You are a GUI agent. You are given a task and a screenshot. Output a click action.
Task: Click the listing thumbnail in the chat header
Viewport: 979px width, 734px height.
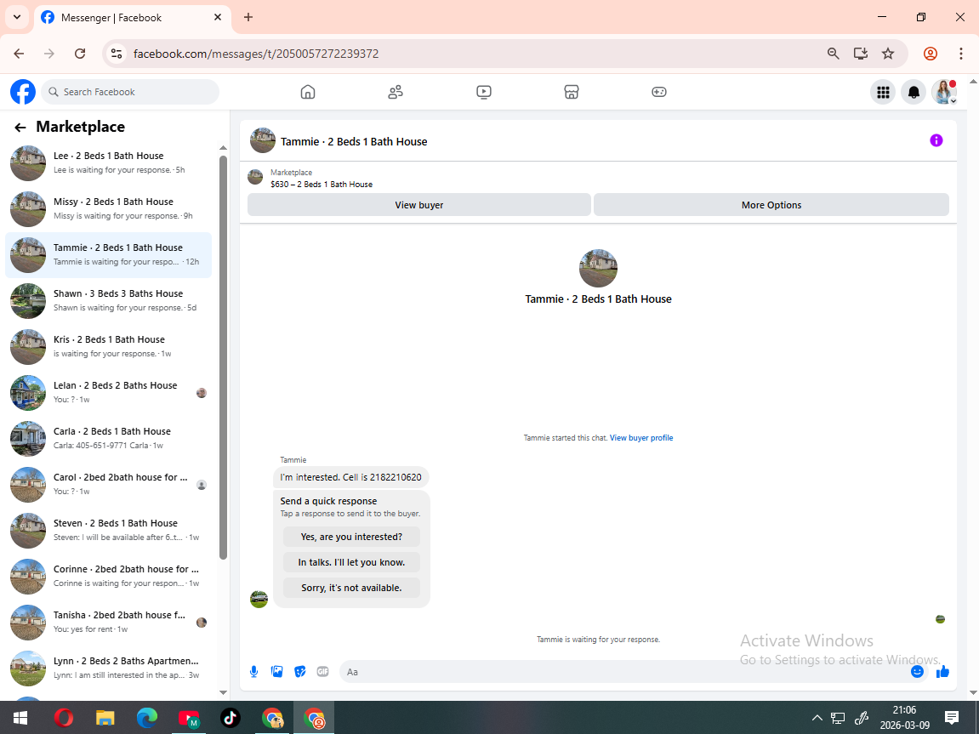point(263,140)
